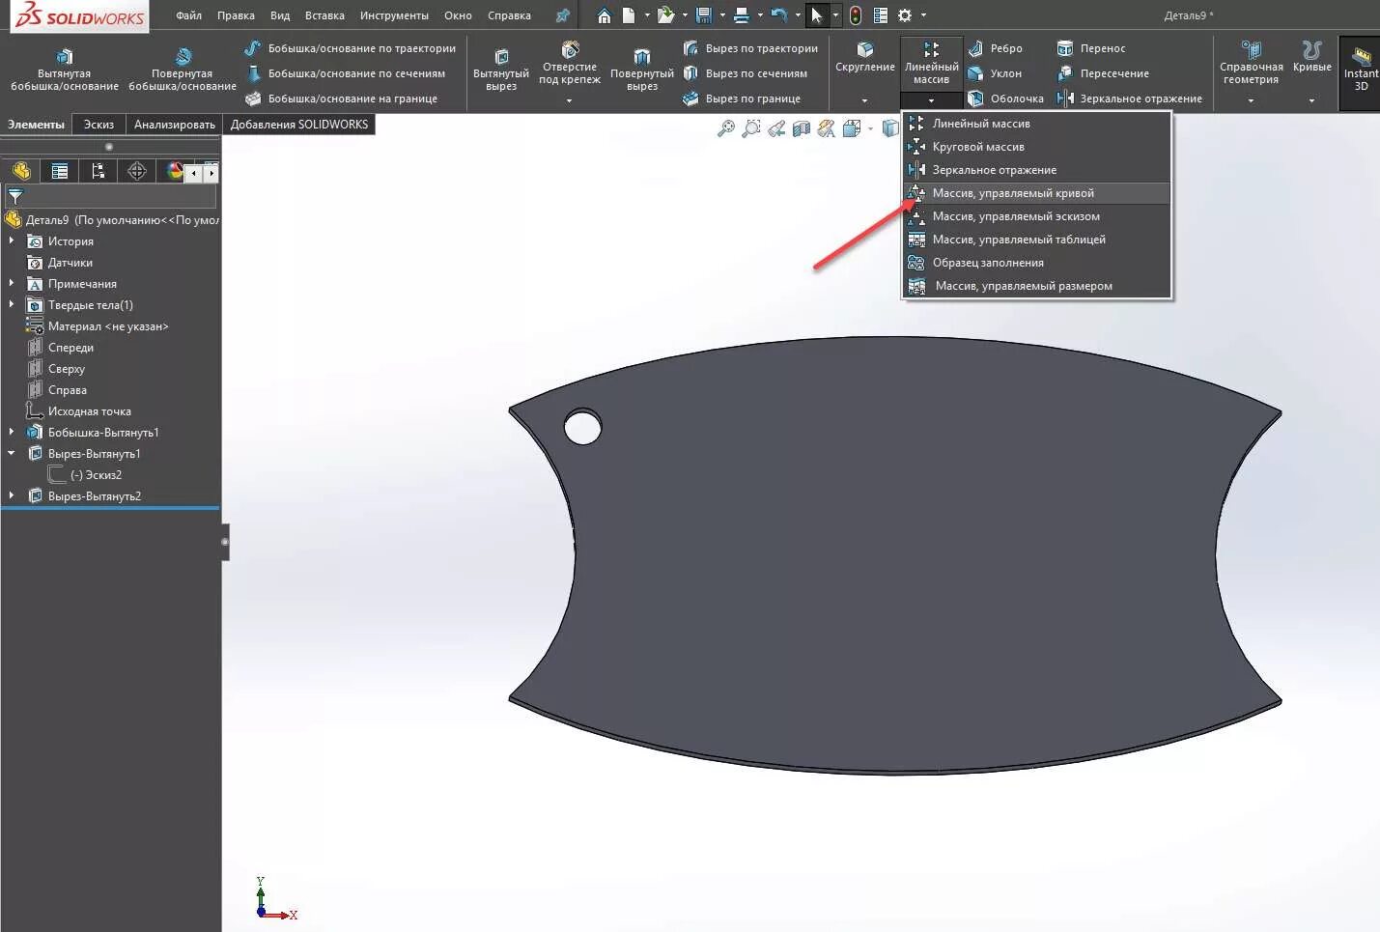
Task: Click the Rebuild traffic light icon
Action: pos(856,15)
